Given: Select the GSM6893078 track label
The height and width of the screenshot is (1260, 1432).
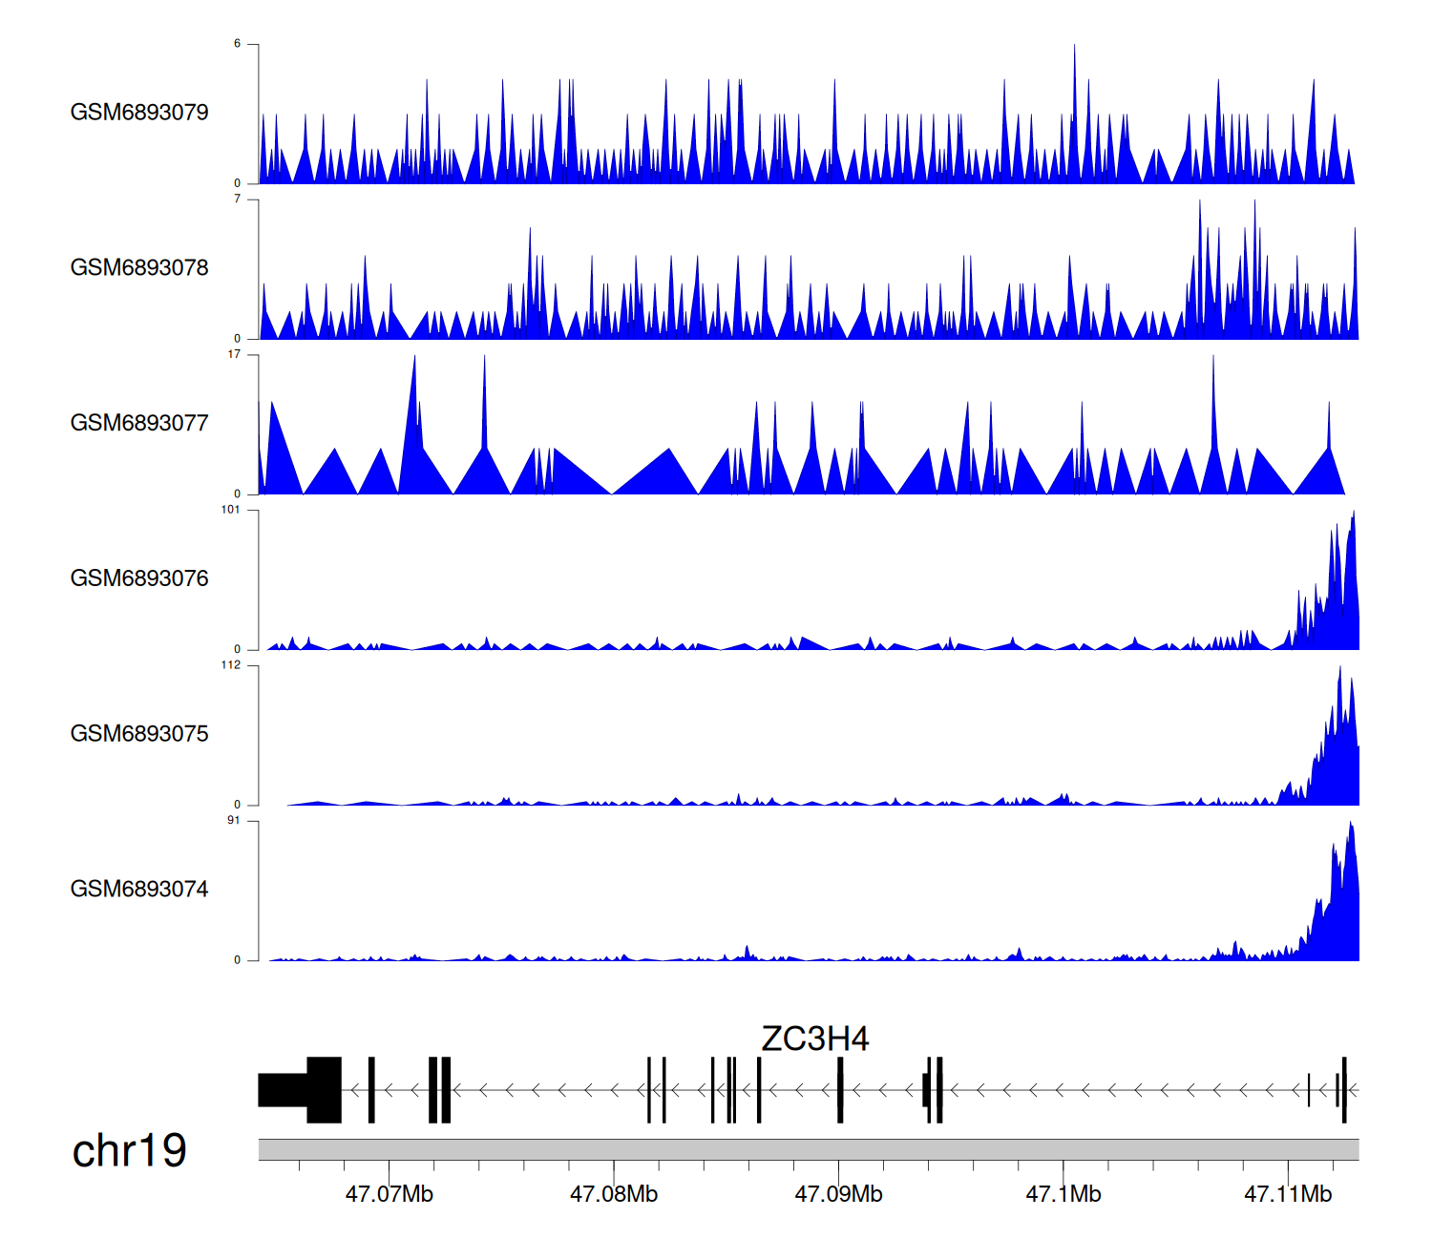Looking at the screenshot, I should coord(139,268).
